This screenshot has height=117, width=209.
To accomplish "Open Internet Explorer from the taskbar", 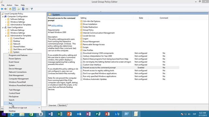I will (x=12, y=114).
